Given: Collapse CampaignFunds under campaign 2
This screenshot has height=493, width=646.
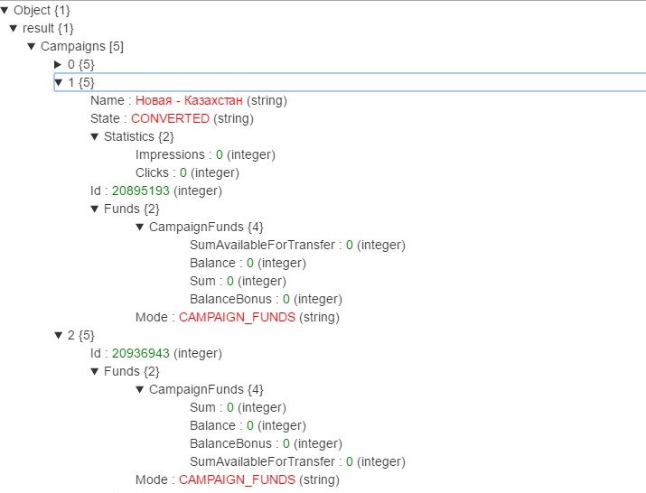Looking at the screenshot, I should click(140, 389).
